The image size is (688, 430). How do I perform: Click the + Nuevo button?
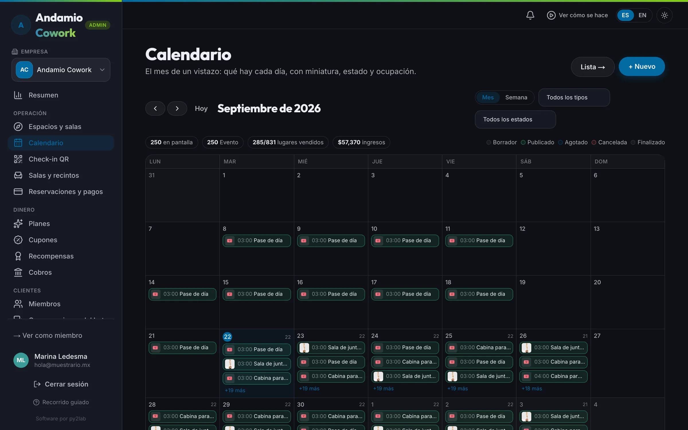642,67
